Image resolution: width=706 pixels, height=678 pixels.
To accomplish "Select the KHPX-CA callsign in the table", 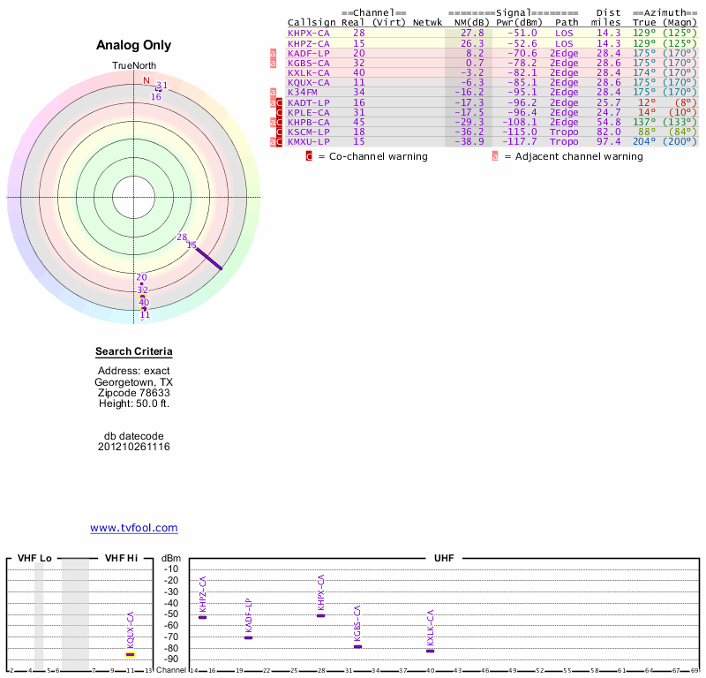I will pyautogui.click(x=308, y=33).
